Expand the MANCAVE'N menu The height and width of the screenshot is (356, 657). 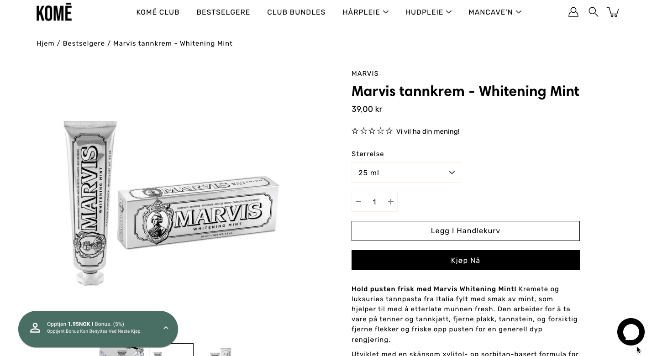(495, 12)
